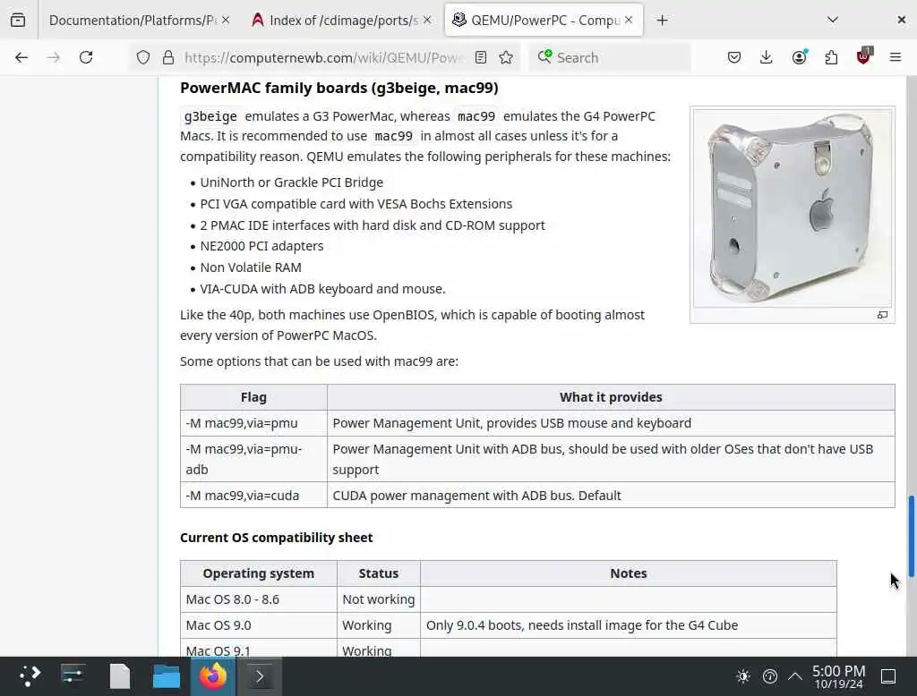917x696 pixels.
Task: Click the Notes column header
Action: [x=629, y=573]
